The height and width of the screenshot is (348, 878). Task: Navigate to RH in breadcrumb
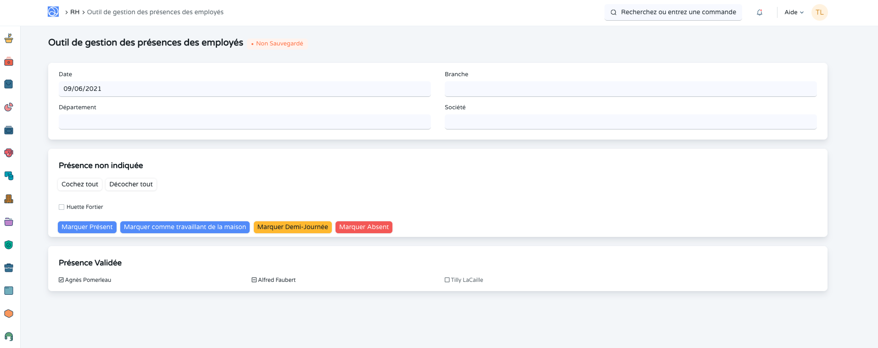[x=75, y=12]
